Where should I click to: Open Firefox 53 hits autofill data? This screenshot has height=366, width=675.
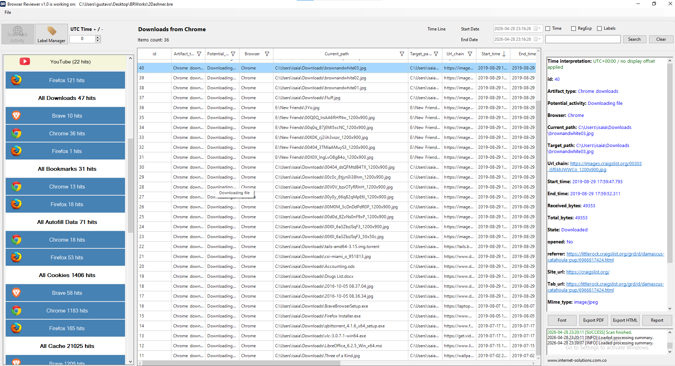click(x=65, y=258)
